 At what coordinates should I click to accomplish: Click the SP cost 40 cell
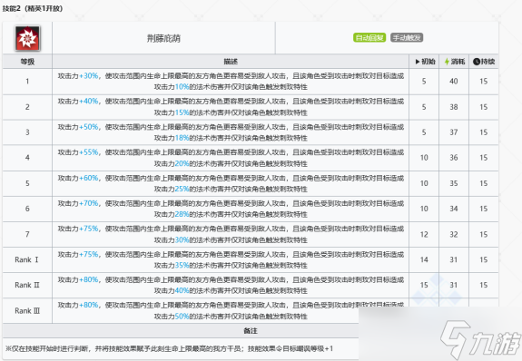click(x=454, y=82)
